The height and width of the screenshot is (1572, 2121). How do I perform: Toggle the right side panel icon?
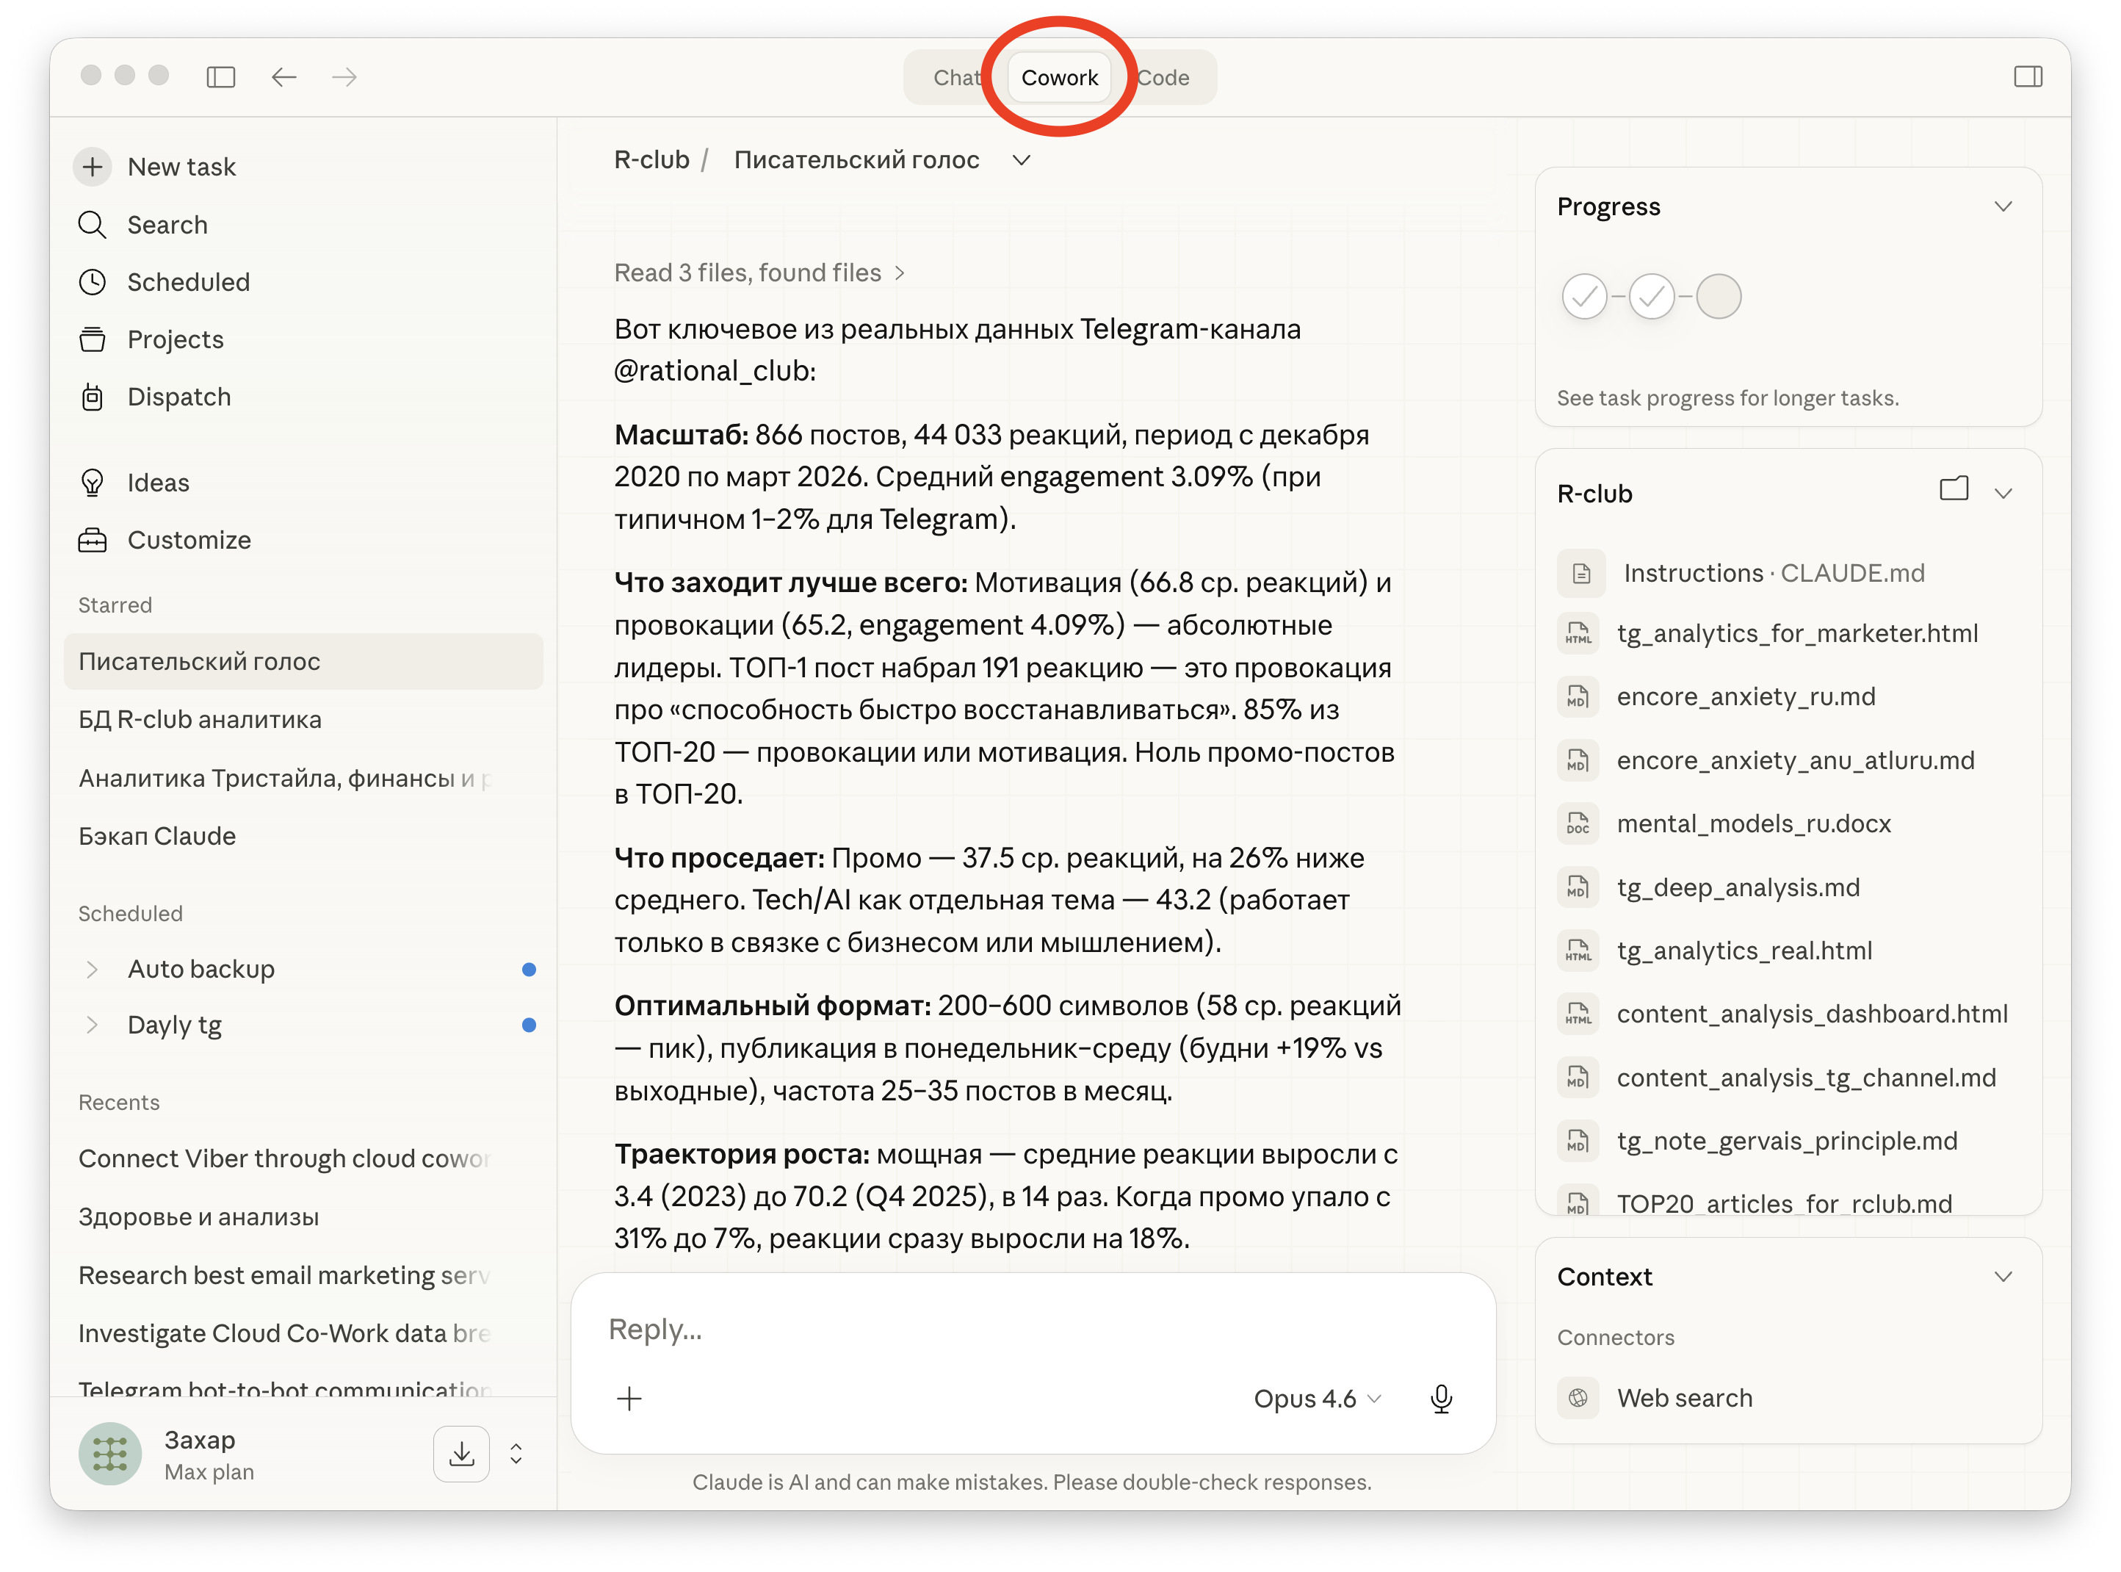(2028, 77)
